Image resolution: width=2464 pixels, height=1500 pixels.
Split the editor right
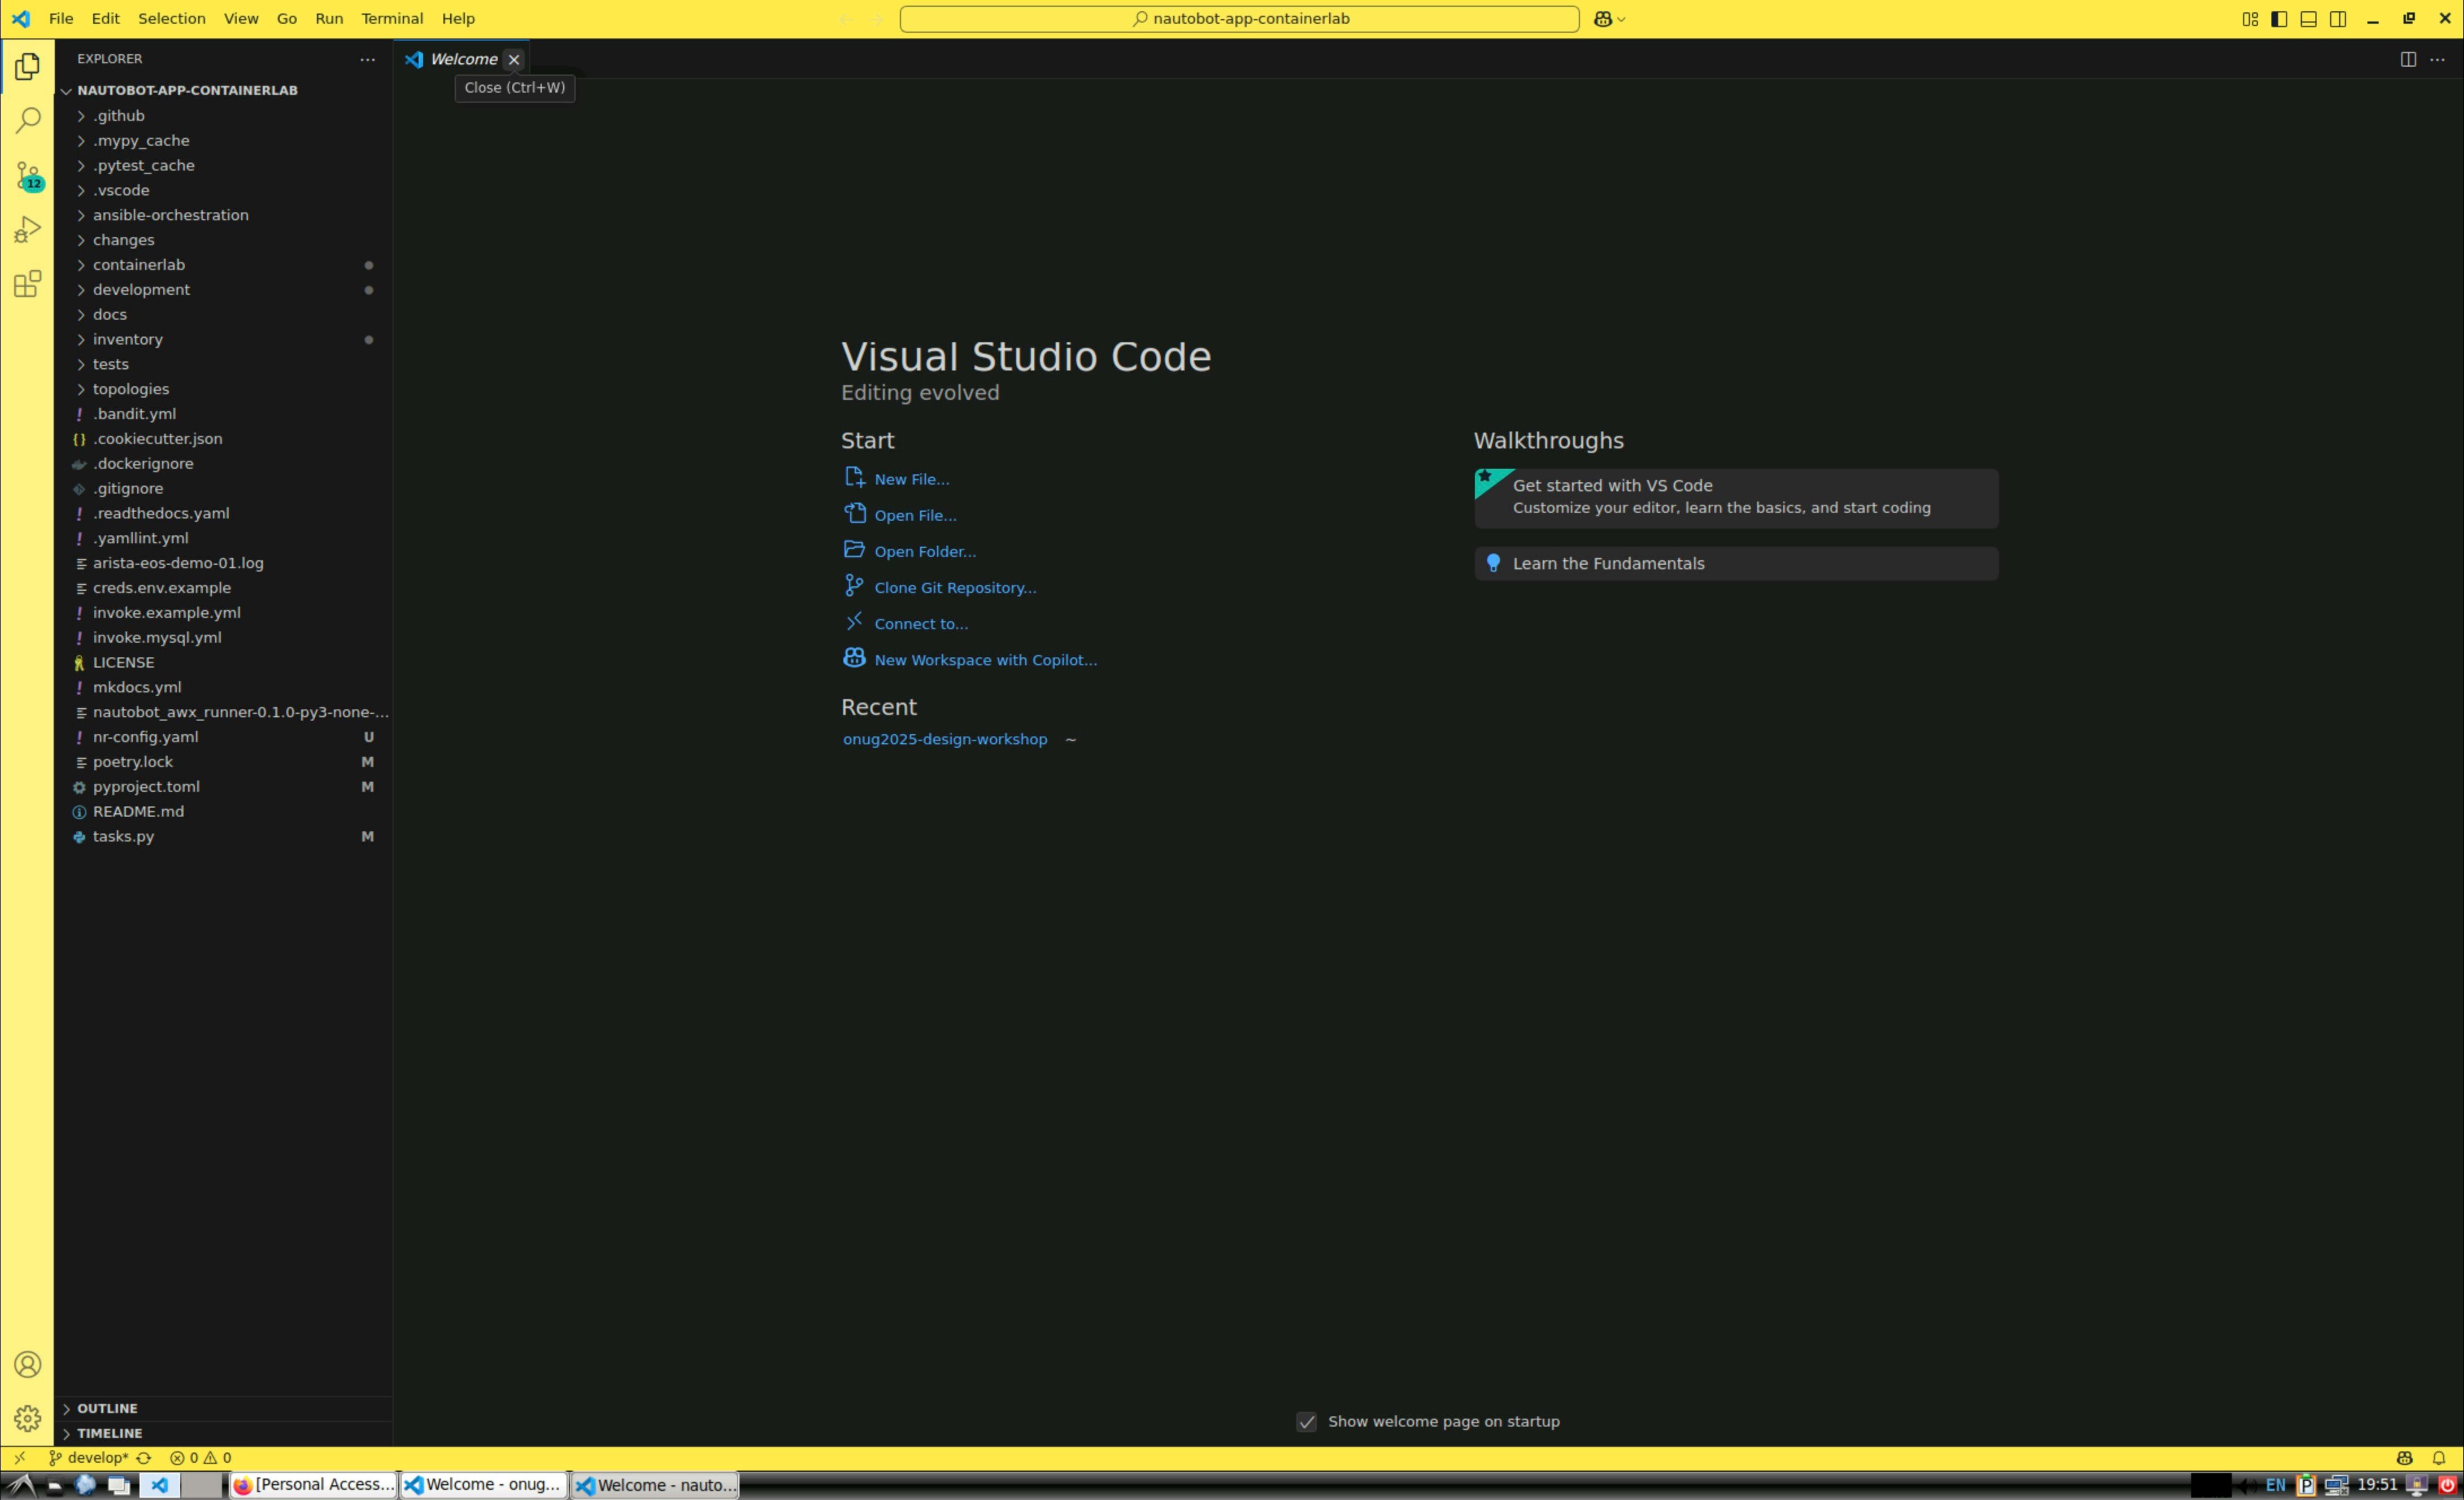click(2408, 59)
